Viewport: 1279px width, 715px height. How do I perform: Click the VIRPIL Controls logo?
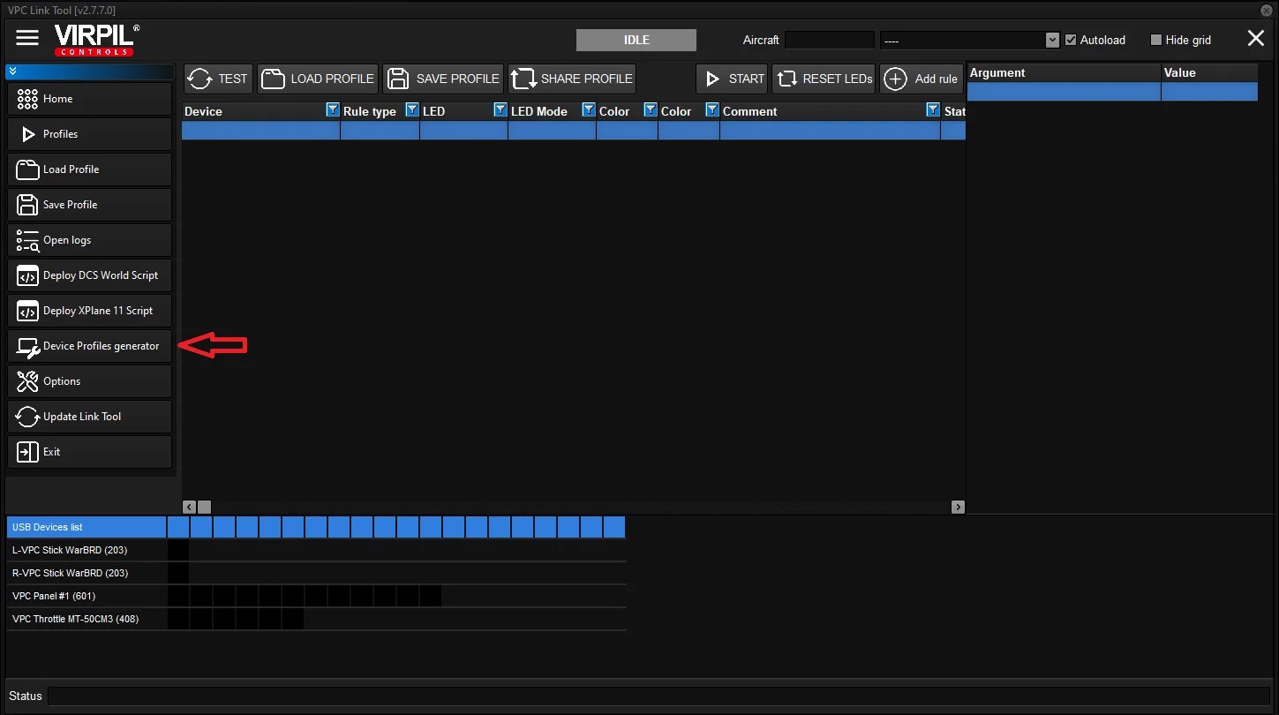click(95, 40)
